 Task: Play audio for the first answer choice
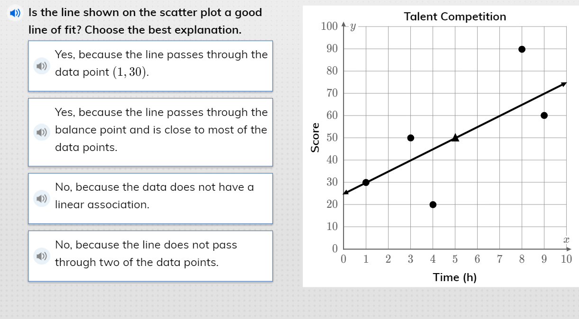point(42,66)
